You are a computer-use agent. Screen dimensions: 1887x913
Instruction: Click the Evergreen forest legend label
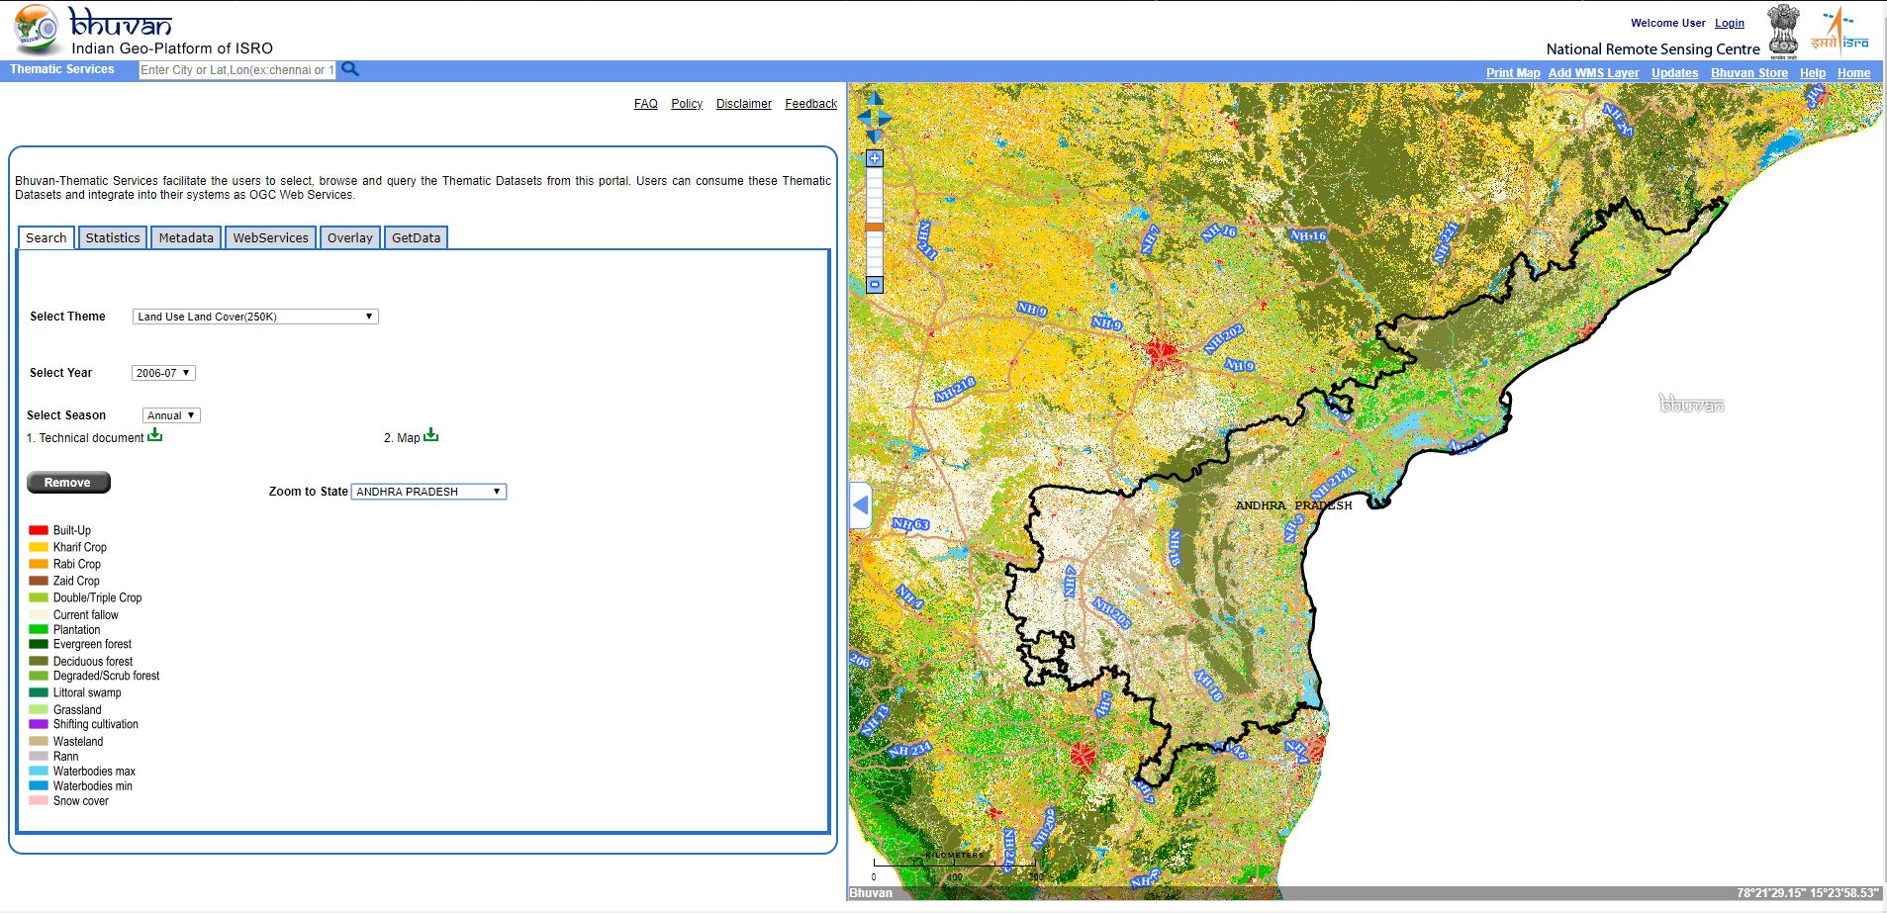pyautogui.click(x=92, y=644)
